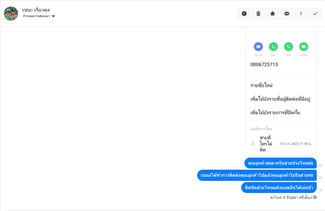The width and height of the screenshot is (325, 211).
Task: Click the contact profile picture
Action: click(11, 14)
